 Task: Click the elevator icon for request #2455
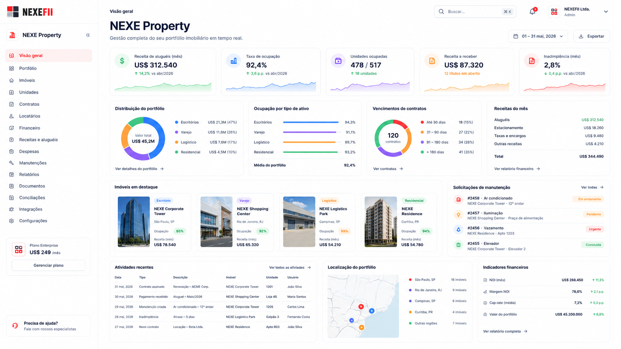point(458,245)
